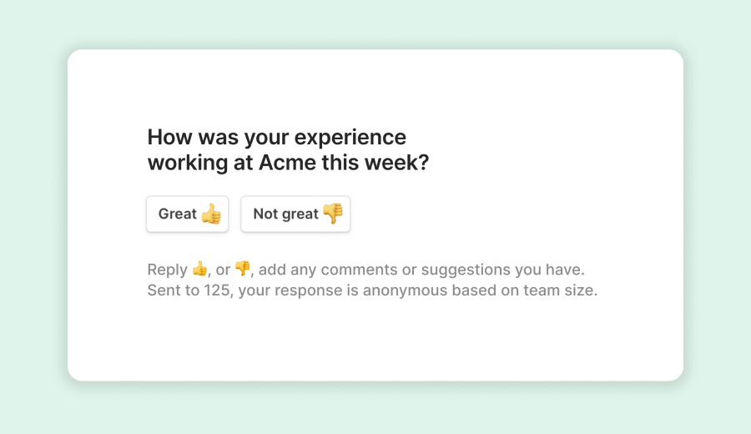The height and width of the screenshot is (434, 751).
Task: Click the Not great button
Action: pyautogui.click(x=295, y=214)
